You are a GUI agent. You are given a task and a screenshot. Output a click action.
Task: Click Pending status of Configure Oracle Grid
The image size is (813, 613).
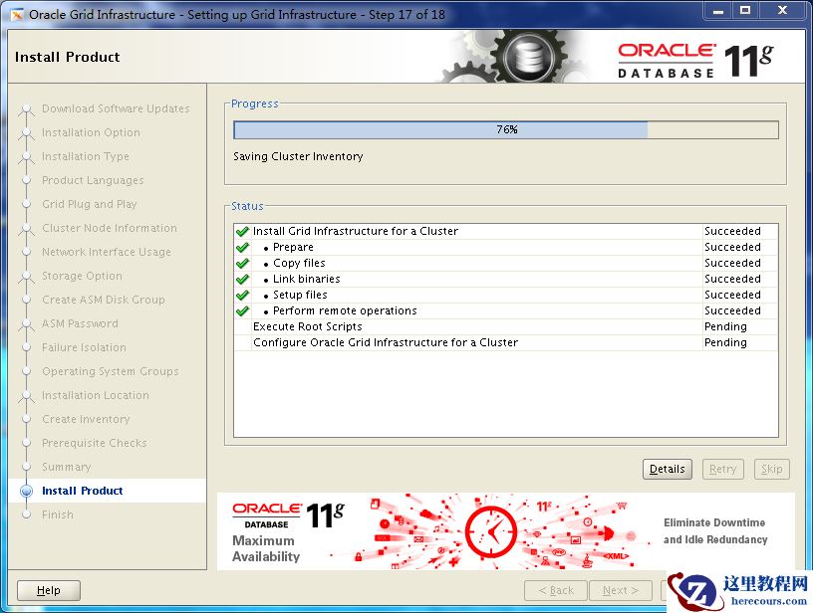pyautogui.click(x=725, y=342)
